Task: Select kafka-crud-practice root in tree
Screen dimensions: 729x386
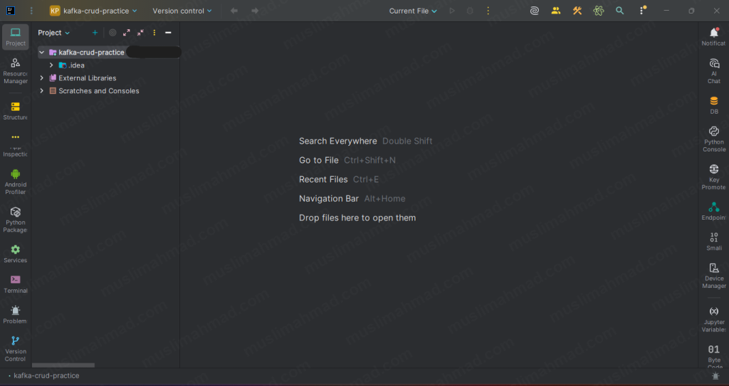Action: click(x=109, y=53)
